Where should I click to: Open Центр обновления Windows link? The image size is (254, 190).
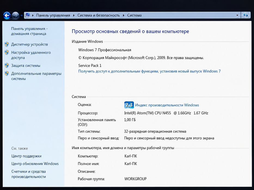[x=35, y=164]
